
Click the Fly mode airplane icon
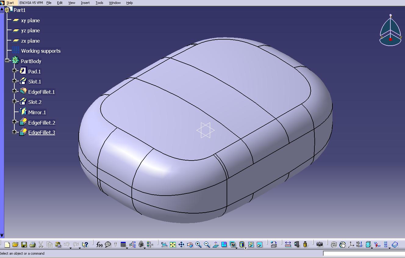(x=164, y=245)
